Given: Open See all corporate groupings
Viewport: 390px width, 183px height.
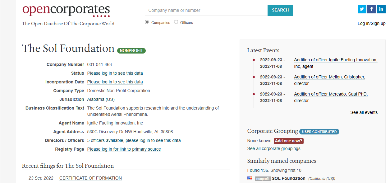Looking at the screenshot, I should [274, 148].
